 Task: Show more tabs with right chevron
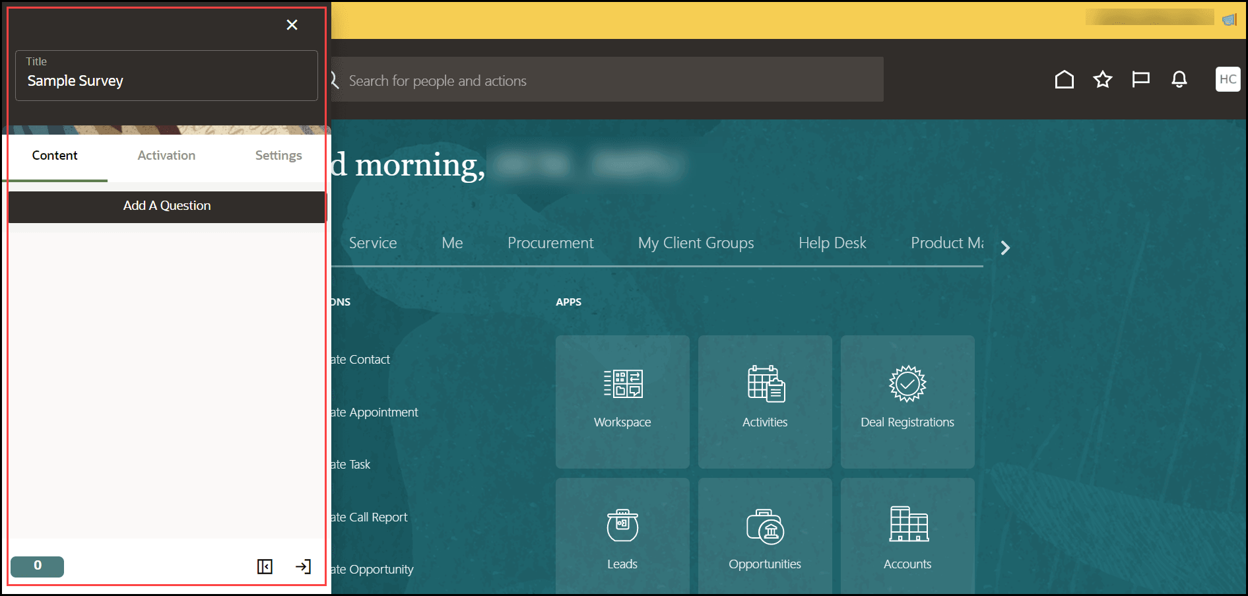[1005, 248]
